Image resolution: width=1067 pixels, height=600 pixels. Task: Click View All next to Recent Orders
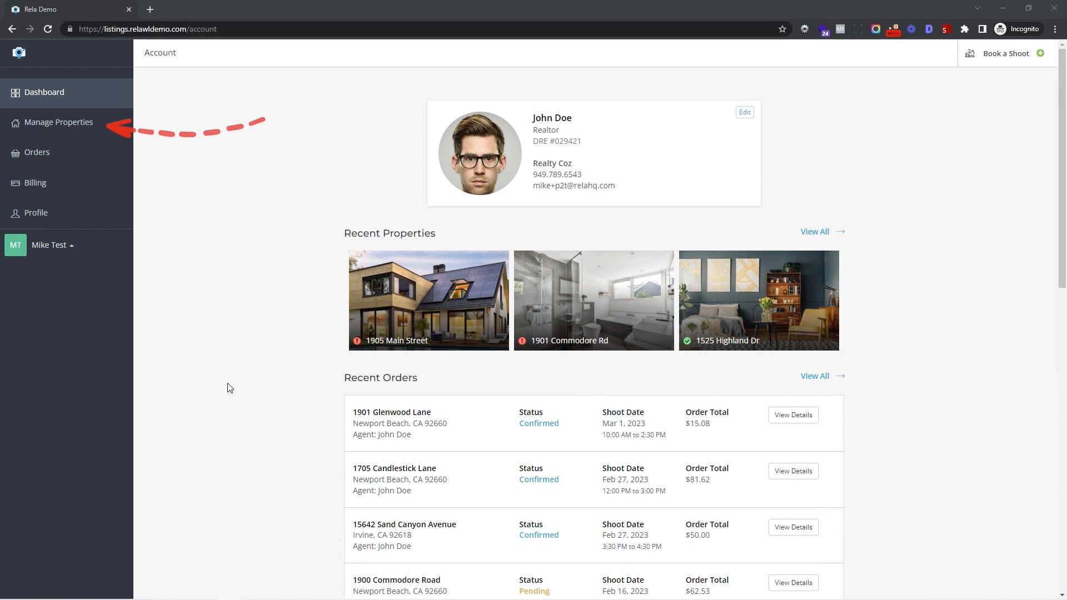(x=814, y=376)
